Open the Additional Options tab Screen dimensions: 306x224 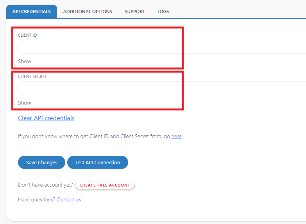tap(88, 12)
